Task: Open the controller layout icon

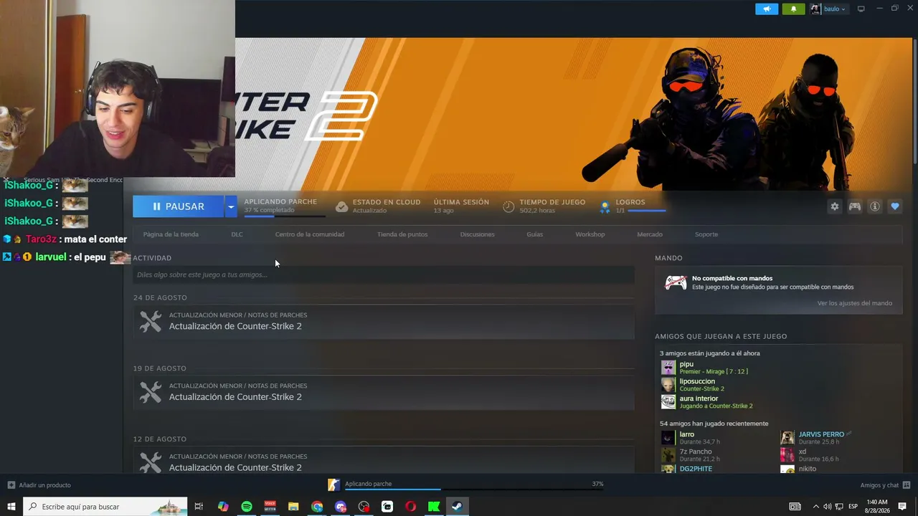Action: [855, 206]
